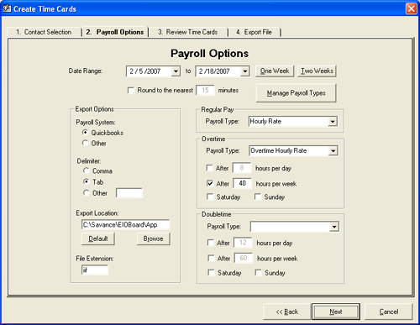
Task: Click the rounding minutes field showing 15
Action: pos(205,90)
